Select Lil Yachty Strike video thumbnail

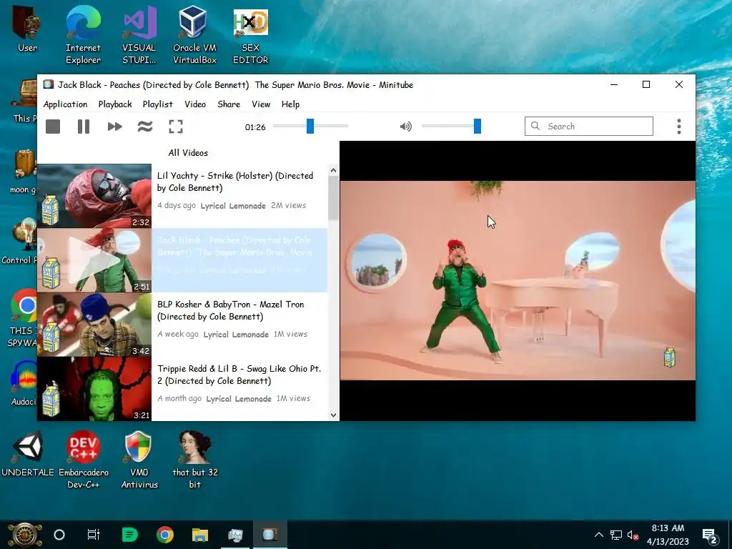[94, 196]
